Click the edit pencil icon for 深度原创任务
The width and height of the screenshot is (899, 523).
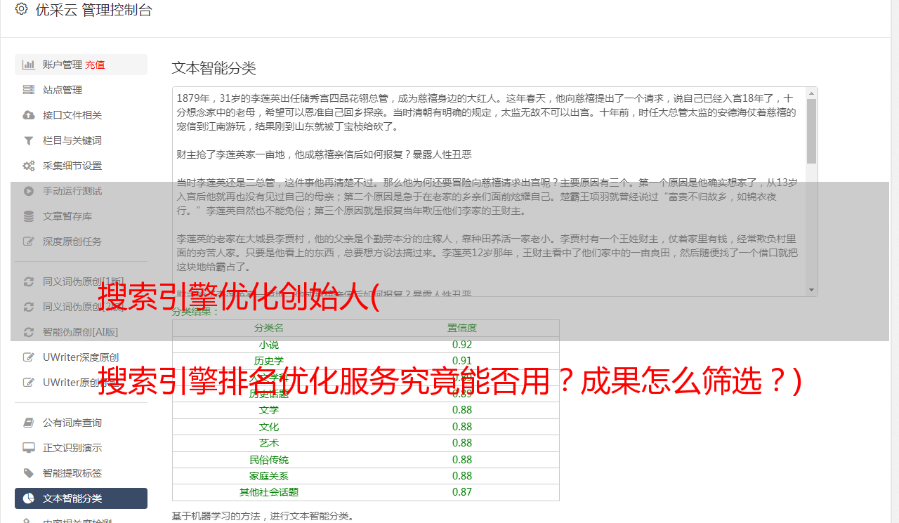pos(29,241)
